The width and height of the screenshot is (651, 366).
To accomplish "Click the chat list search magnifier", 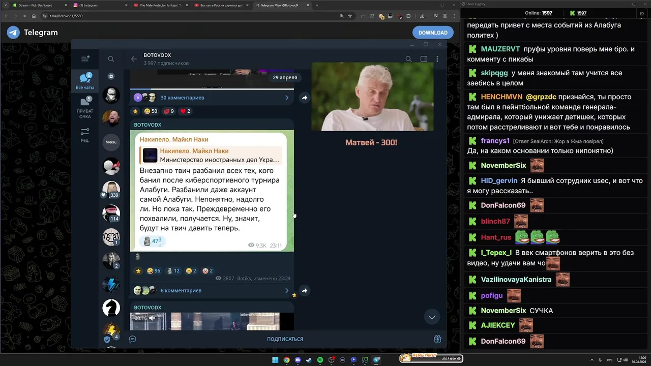I will 111,59.
